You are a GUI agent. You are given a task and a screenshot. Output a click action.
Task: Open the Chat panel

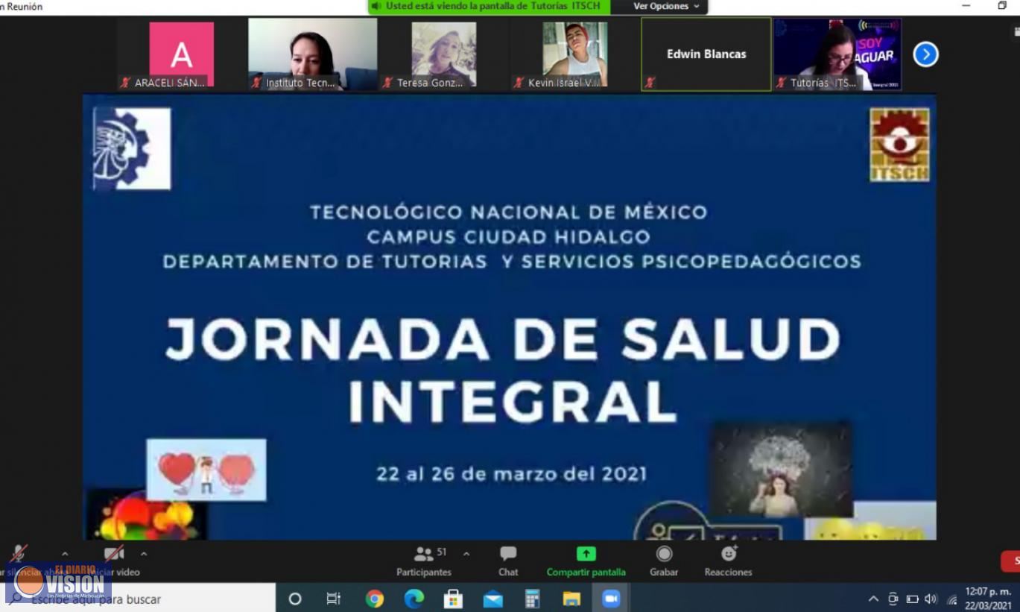coord(508,561)
